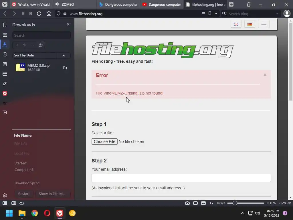
Task: Go forward with the history forward arrow
Action: (x=14, y=14)
